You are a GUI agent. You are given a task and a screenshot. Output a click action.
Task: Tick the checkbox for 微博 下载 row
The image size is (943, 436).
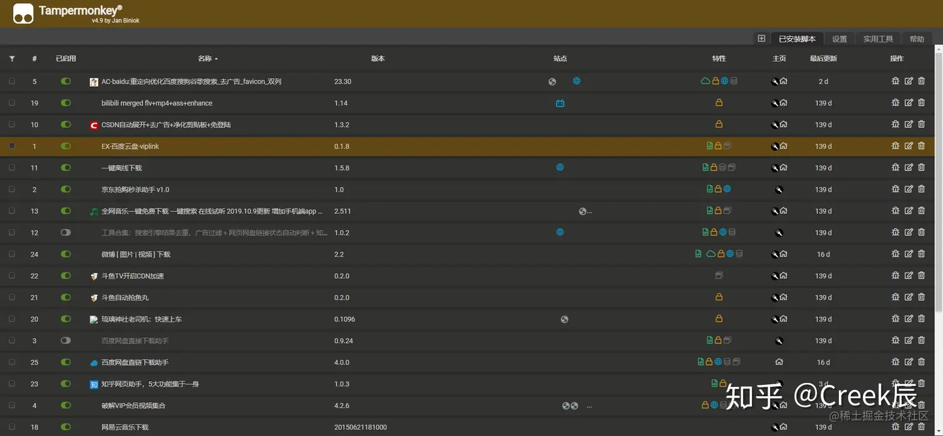tap(12, 254)
